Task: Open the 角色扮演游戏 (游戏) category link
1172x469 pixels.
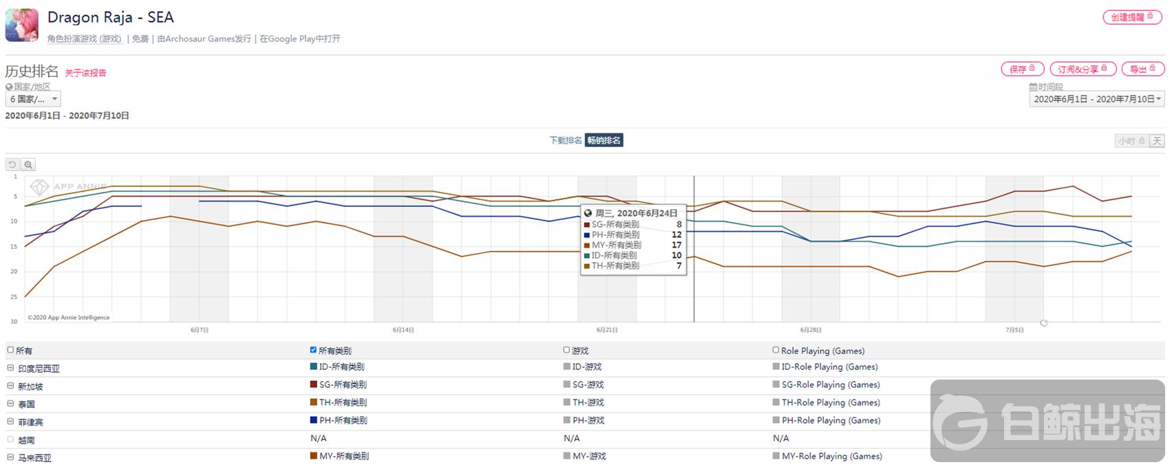Action: click(85, 39)
